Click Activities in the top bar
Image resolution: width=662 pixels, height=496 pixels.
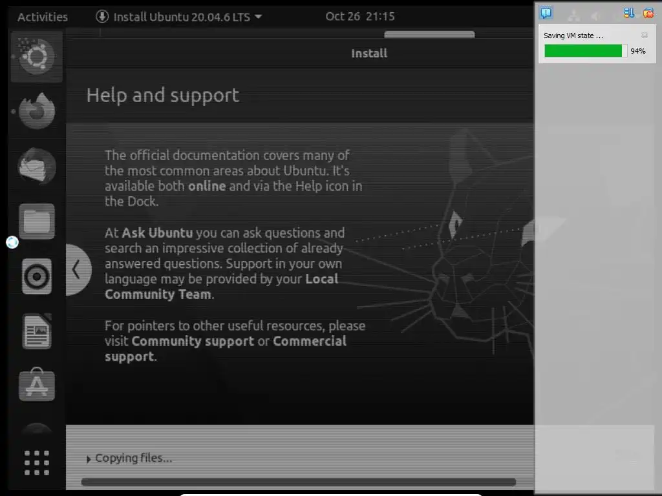(x=42, y=17)
